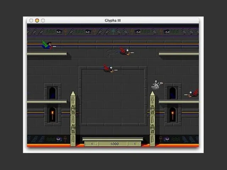Click the zoom button in the title bar
The height and width of the screenshot is (170, 227).
pyautogui.click(x=43, y=21)
